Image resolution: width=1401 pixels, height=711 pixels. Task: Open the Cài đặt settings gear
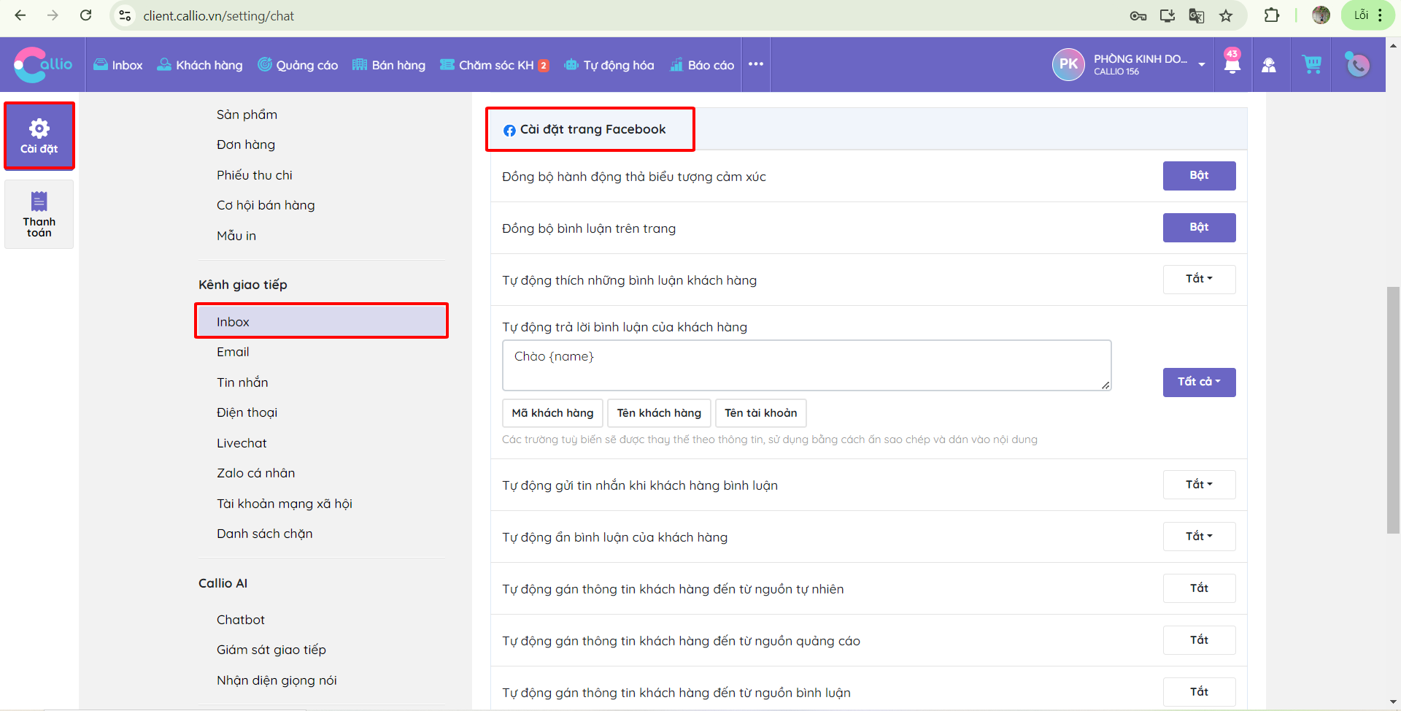click(39, 137)
